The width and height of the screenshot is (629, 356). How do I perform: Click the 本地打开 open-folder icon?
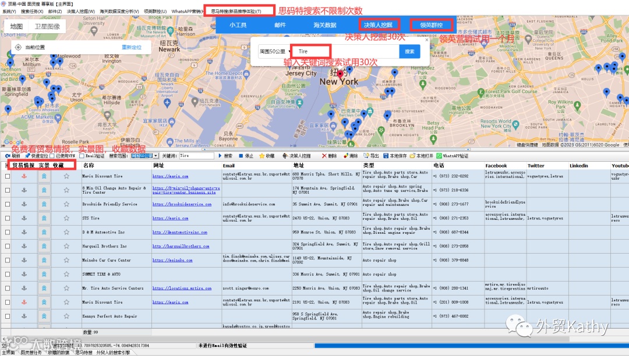point(412,156)
